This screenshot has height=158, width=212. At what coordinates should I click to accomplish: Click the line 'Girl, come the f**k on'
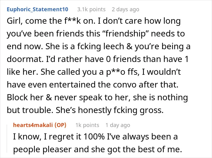(x=51, y=21)
